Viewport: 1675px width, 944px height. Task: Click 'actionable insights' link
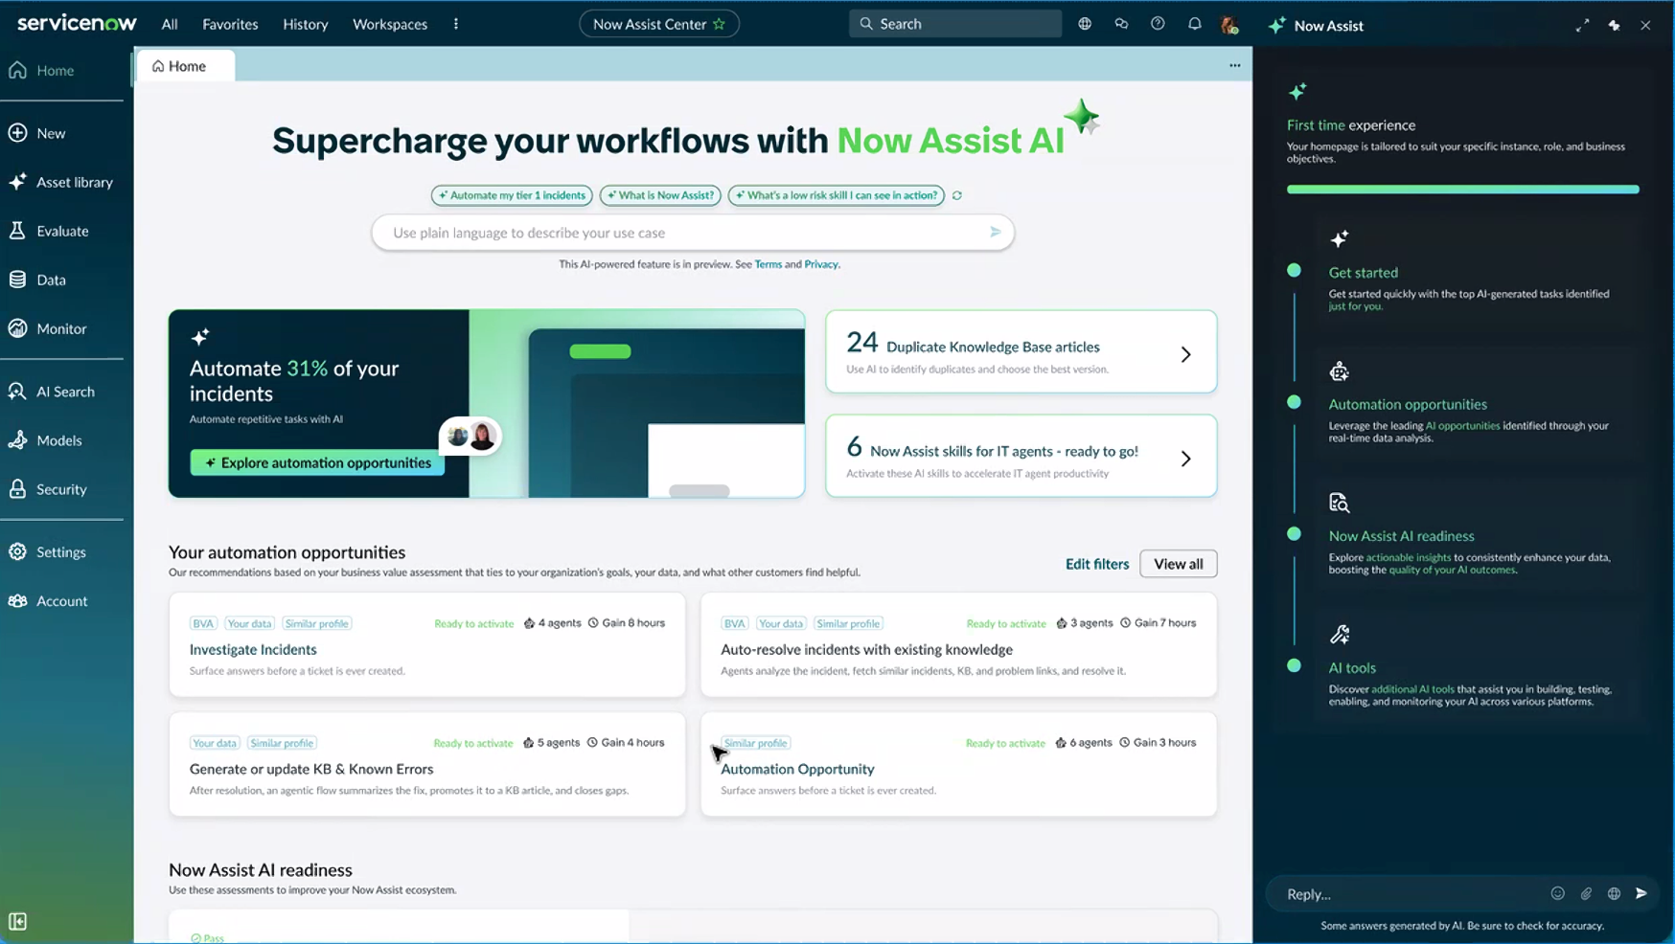coord(1408,557)
